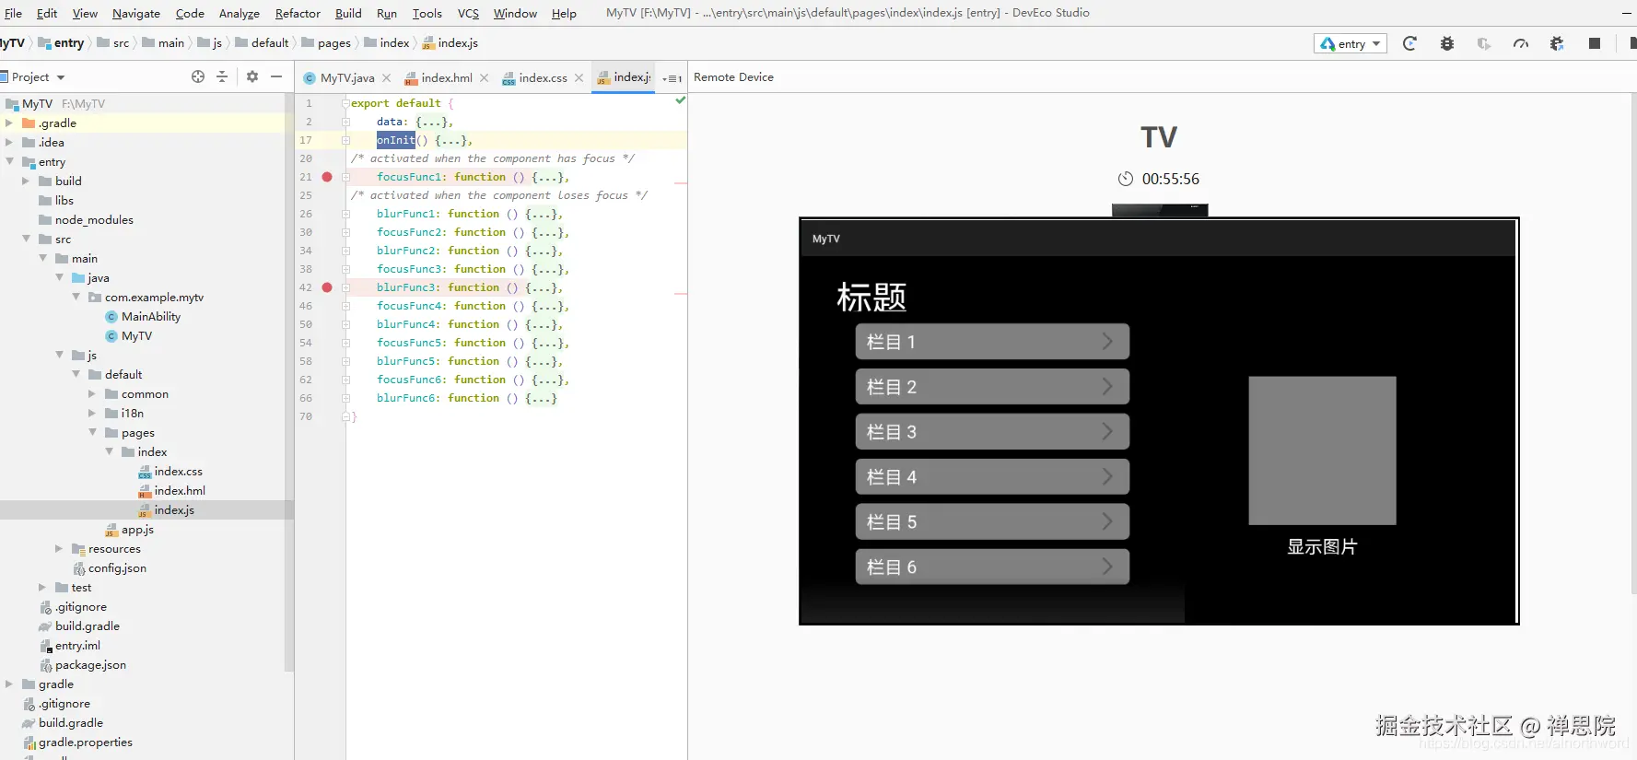This screenshot has width=1637, height=760.
Task: Expand the test folder arrow
Action: click(42, 587)
